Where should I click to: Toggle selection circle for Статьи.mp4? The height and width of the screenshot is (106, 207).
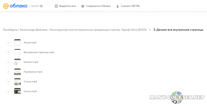8,82
